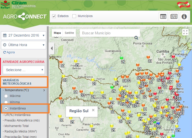Click the calendar icon beside date
Screen dimensions: 192x138
tap(5, 35)
